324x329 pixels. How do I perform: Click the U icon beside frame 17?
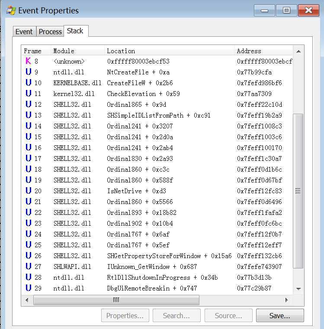29,158
